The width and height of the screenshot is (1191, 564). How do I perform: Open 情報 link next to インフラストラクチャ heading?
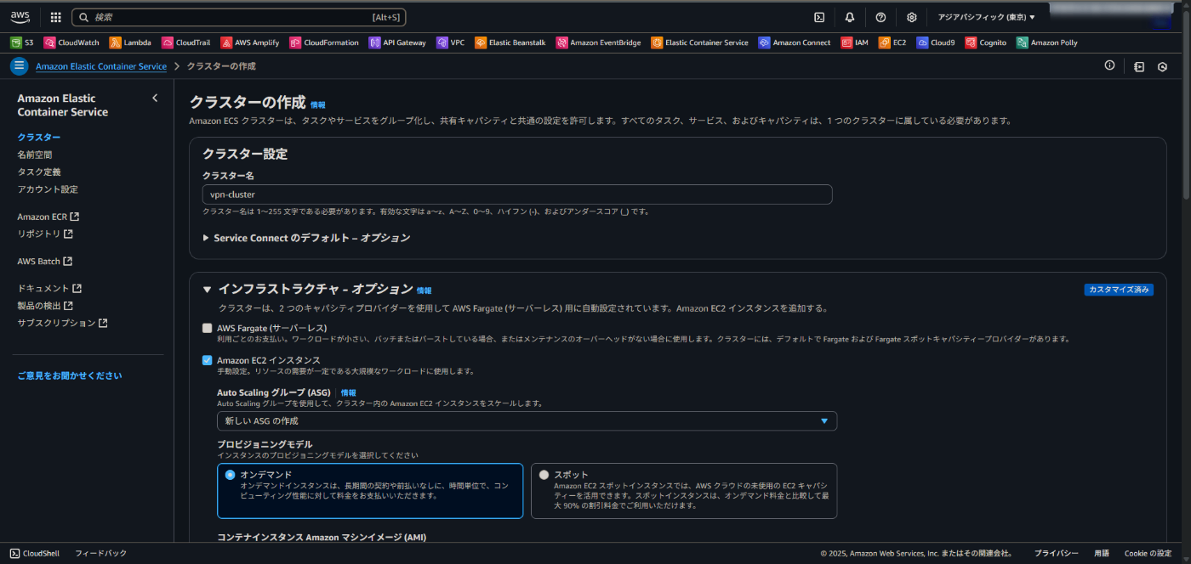tap(424, 290)
